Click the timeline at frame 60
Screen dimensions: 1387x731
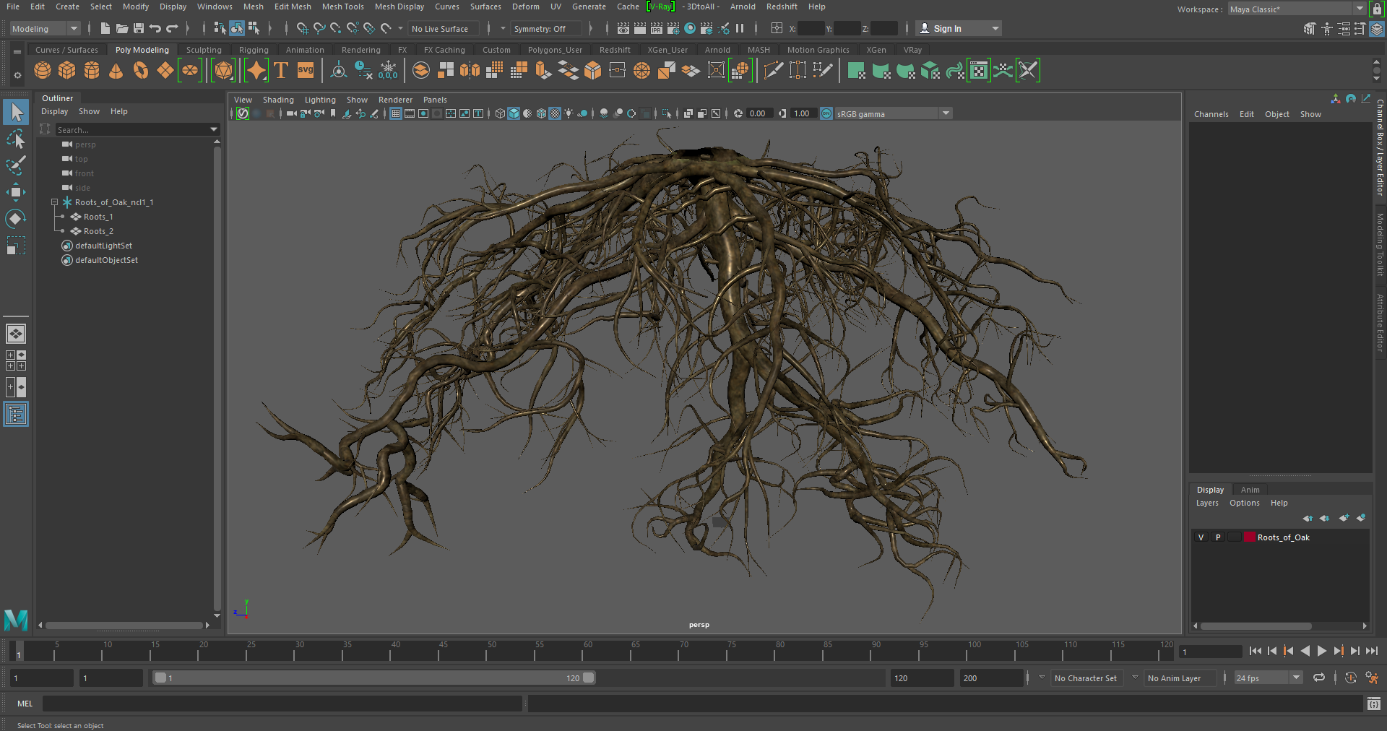587,651
